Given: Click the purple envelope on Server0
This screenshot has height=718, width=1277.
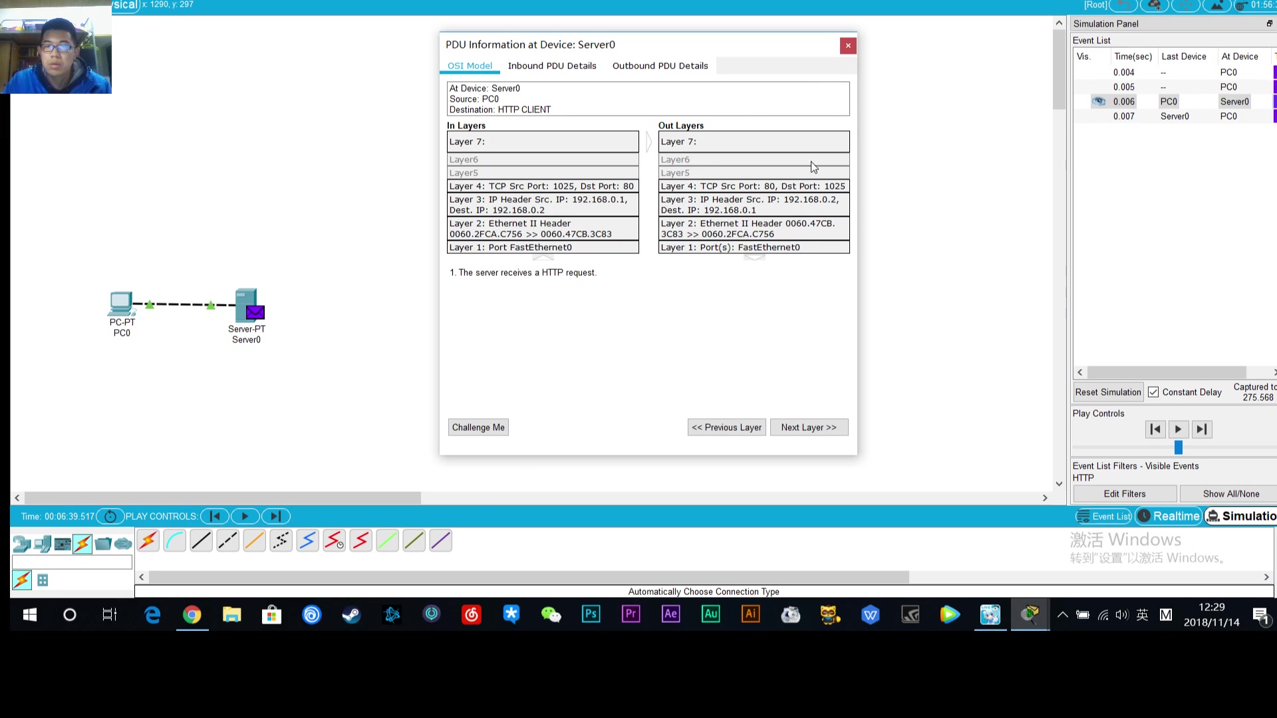Looking at the screenshot, I should pos(255,312).
